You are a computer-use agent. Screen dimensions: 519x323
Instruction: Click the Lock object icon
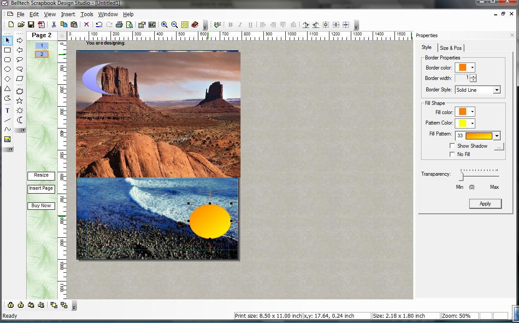tap(10, 305)
